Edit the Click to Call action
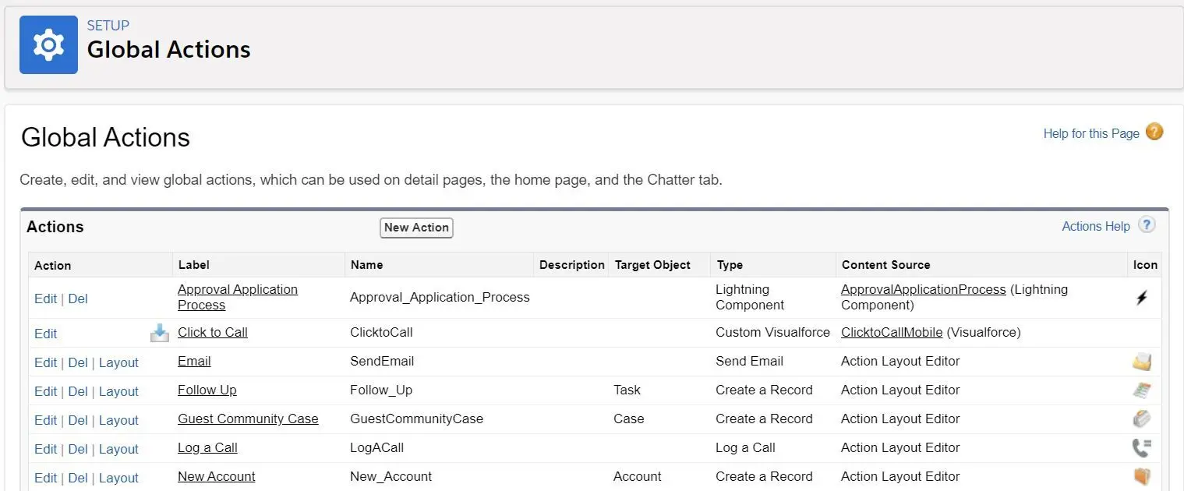The height and width of the screenshot is (491, 1184). point(45,334)
